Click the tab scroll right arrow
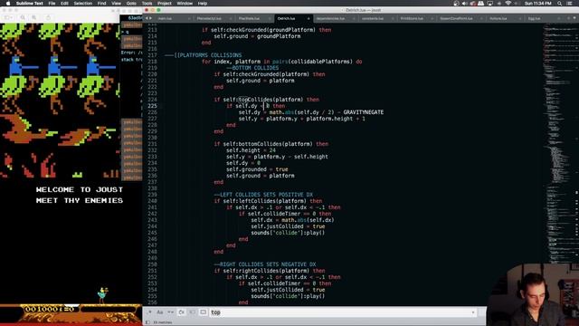The height and width of the screenshot is (326, 579). (150, 18)
